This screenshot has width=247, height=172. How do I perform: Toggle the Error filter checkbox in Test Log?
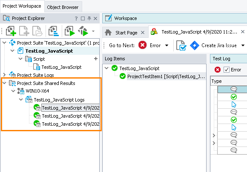[227, 70]
